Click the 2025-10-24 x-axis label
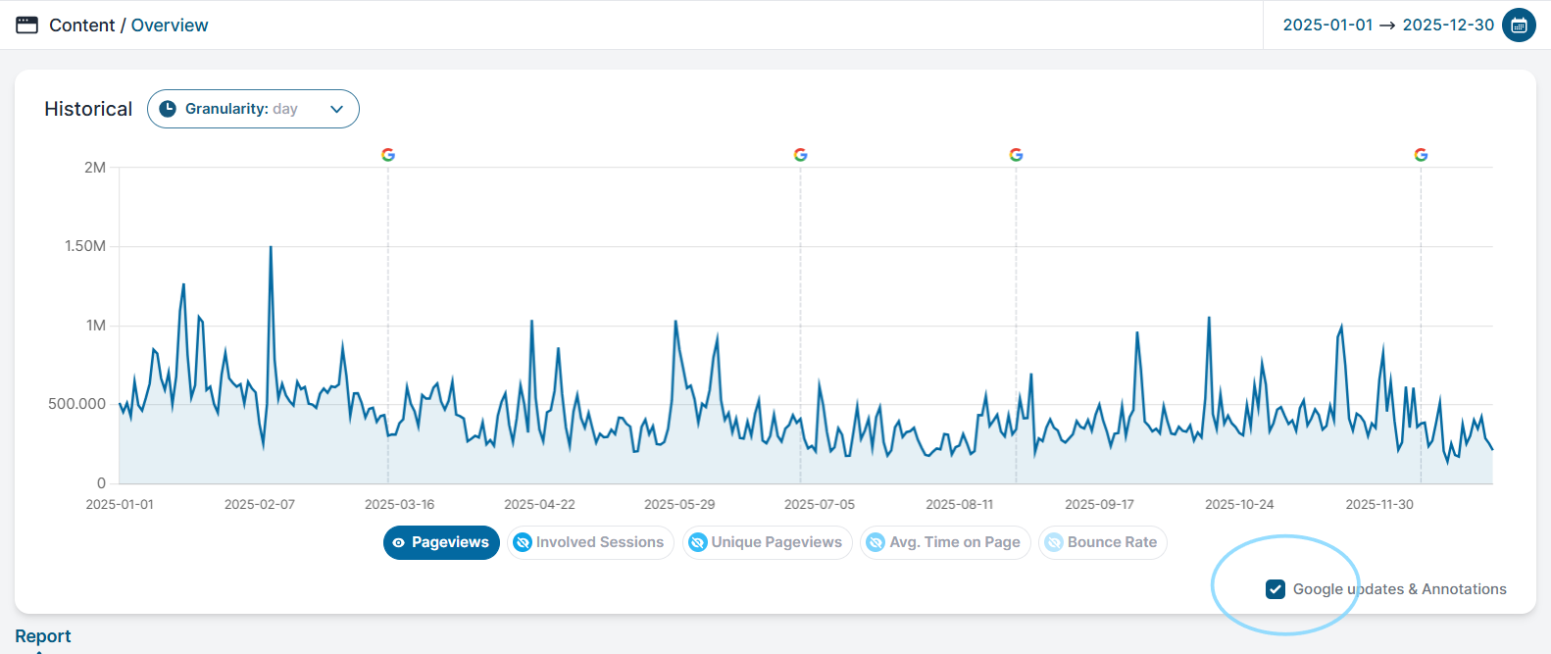 [1239, 504]
